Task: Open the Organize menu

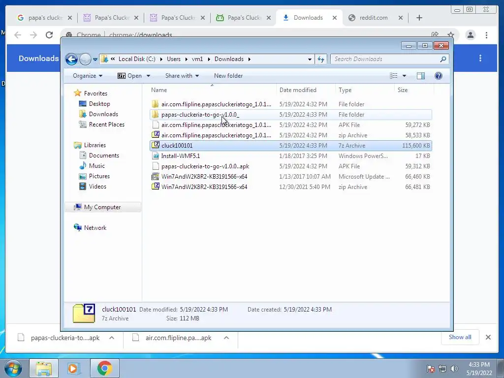Action: (x=88, y=76)
